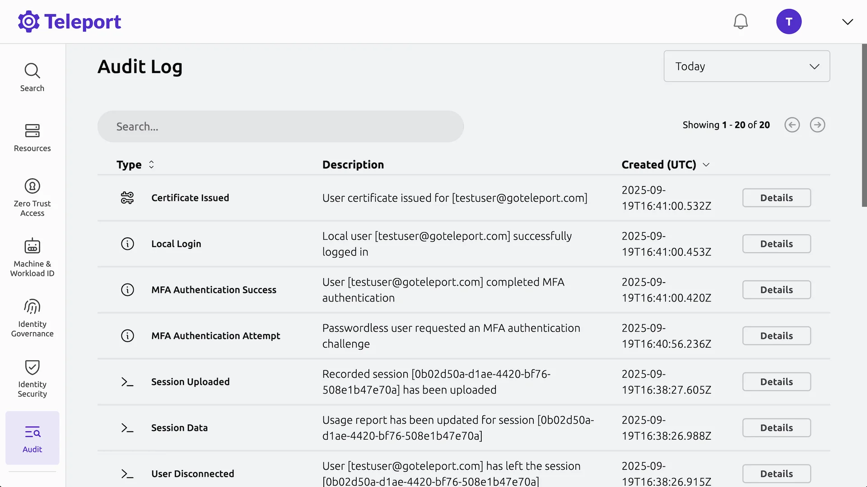Click MFA Authentication Attempt info icon
Image resolution: width=867 pixels, height=487 pixels.
coord(127,336)
